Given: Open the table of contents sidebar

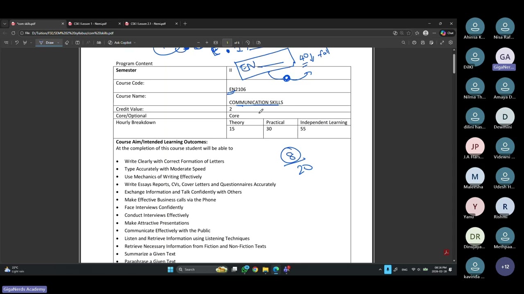Looking at the screenshot, I should pos(6,42).
